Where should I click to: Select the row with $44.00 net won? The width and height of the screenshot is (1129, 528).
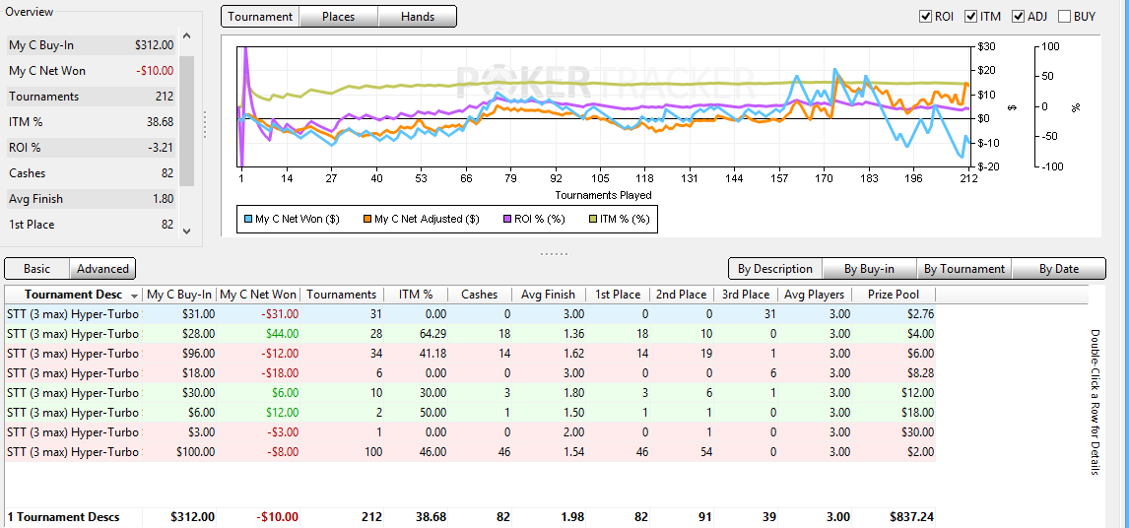(x=470, y=334)
